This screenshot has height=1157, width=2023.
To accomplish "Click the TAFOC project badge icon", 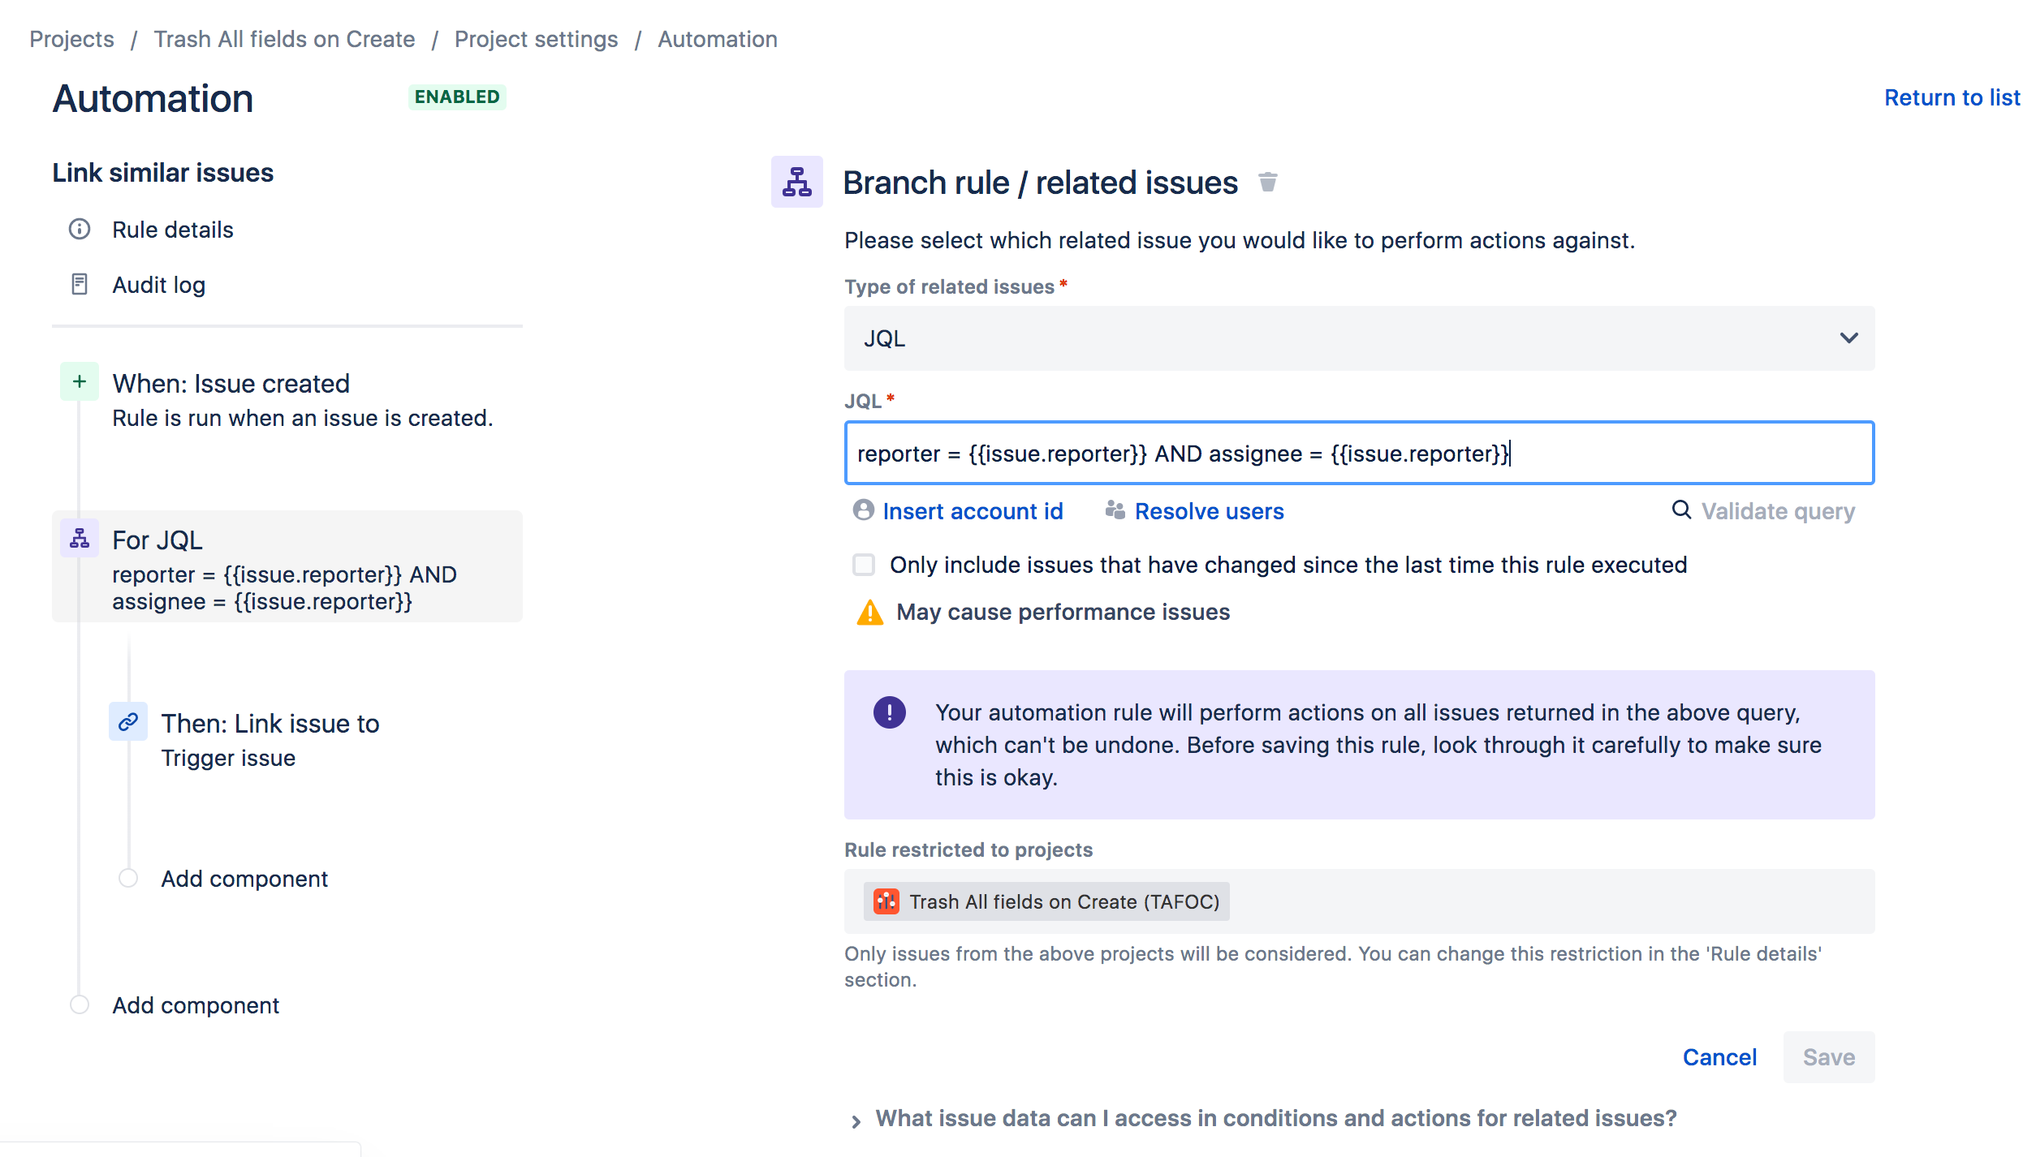I will point(886,901).
